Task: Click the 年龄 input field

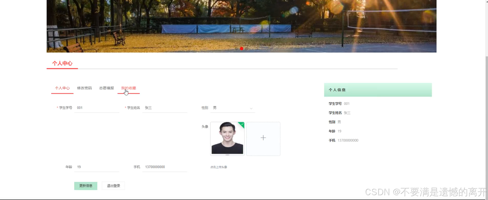Action: point(97,167)
